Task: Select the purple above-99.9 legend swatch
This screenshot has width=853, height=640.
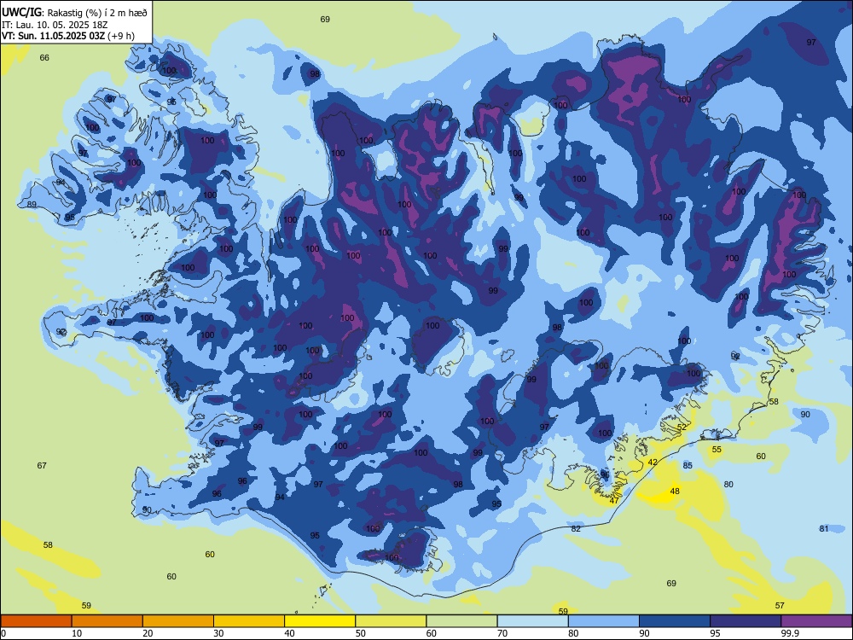Action: 816,621
